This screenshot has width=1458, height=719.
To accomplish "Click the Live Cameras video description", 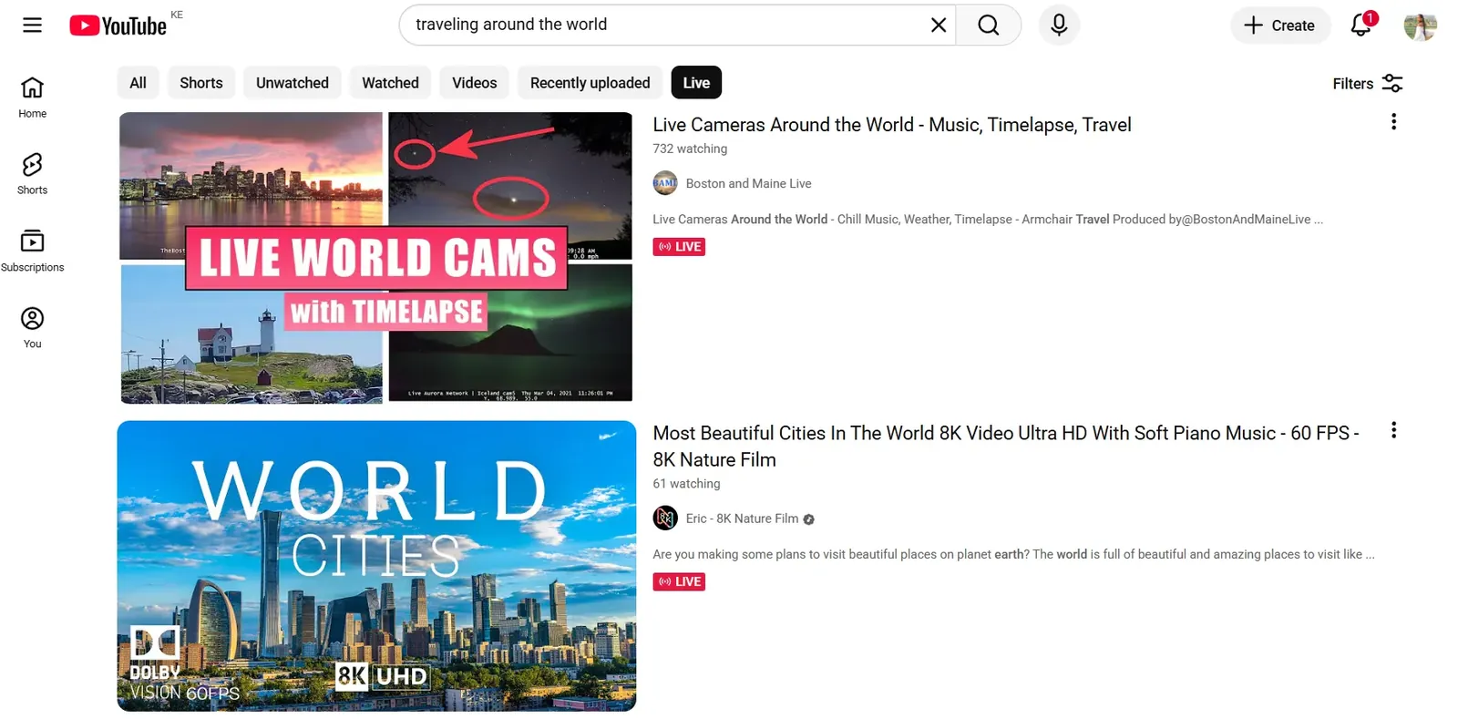I will 988,220.
